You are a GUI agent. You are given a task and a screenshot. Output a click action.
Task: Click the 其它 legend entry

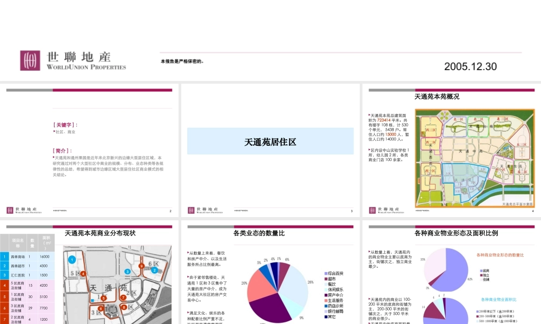[330, 317]
